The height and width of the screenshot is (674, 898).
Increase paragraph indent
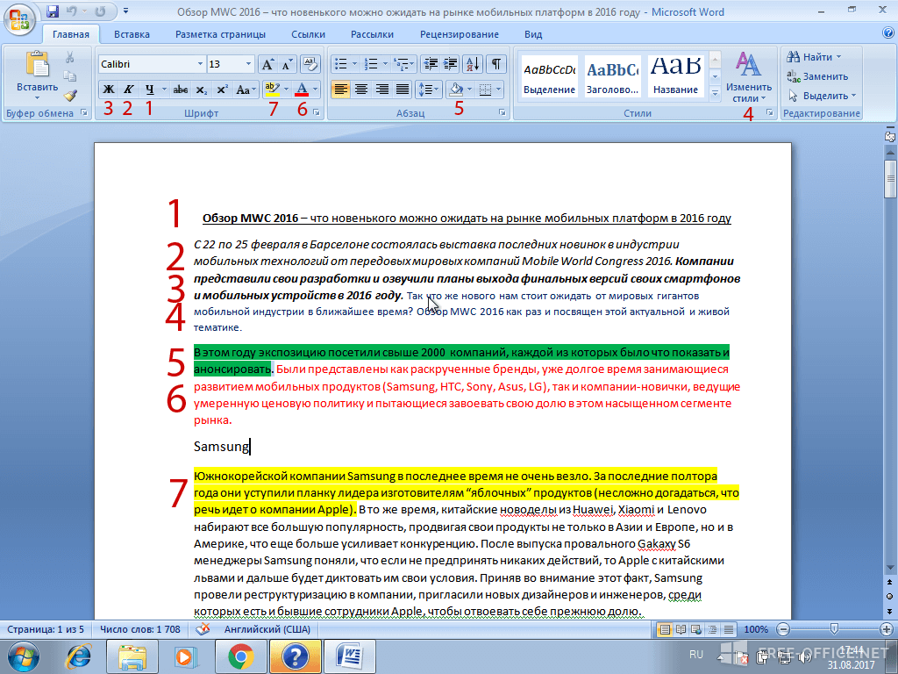(x=451, y=64)
